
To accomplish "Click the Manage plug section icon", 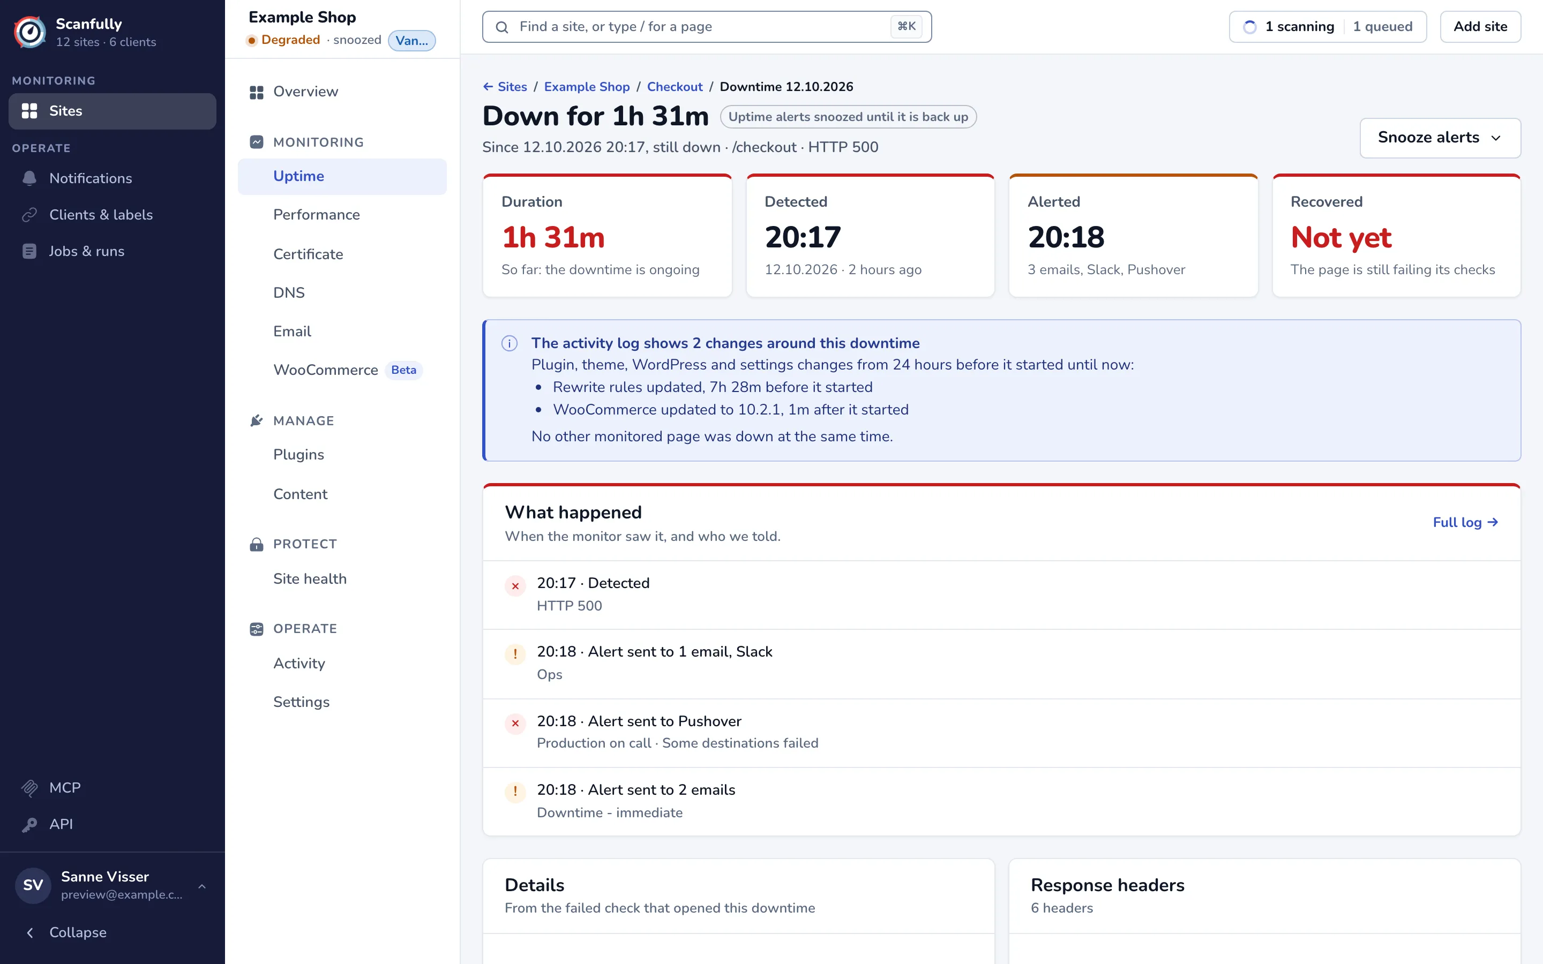I will [x=256, y=421].
